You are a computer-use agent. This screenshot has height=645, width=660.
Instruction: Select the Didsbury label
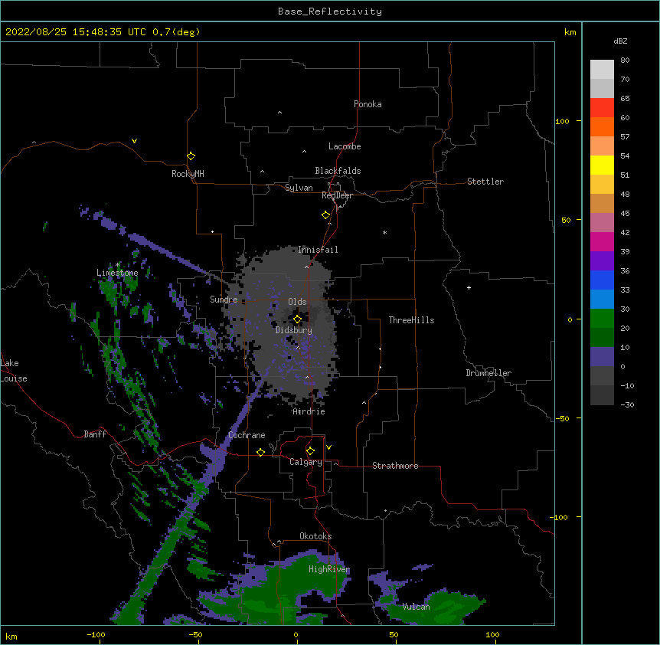point(294,330)
